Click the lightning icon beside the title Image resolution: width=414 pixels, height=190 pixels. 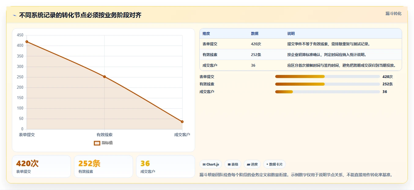14,15
